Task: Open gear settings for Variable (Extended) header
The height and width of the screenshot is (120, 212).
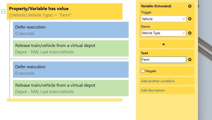Action: point(190,6)
